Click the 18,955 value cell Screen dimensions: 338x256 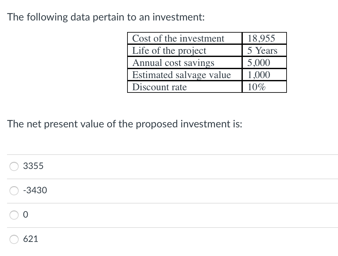[261, 38]
